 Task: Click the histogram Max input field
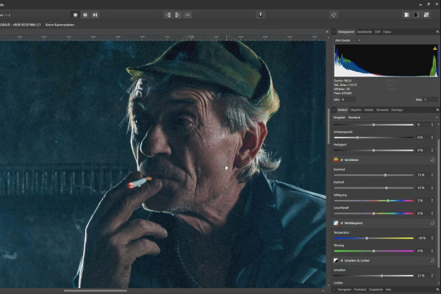pyautogui.click(x=430, y=100)
